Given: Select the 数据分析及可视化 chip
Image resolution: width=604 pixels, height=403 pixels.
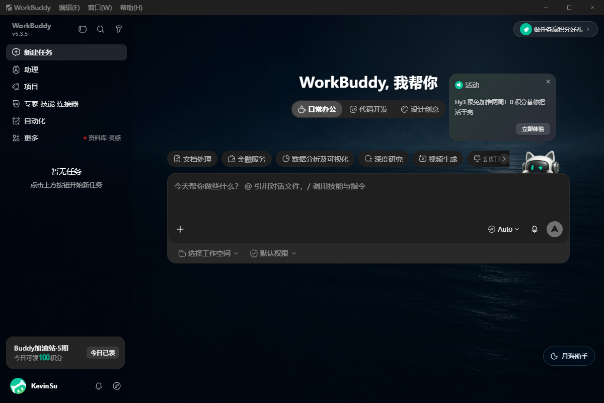Looking at the screenshot, I should coord(315,159).
